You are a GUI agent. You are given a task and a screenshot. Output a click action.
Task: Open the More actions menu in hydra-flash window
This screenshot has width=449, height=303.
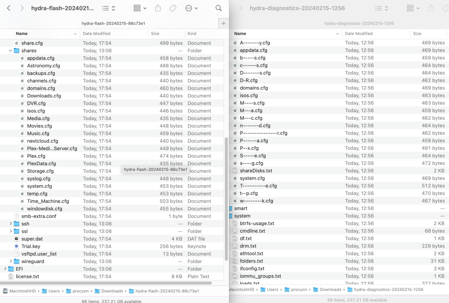(191, 8)
